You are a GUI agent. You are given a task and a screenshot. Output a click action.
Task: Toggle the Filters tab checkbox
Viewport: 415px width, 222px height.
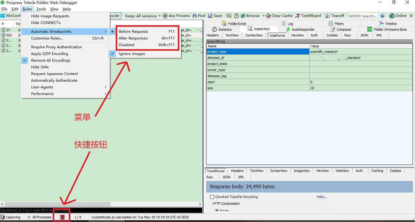[331, 23]
